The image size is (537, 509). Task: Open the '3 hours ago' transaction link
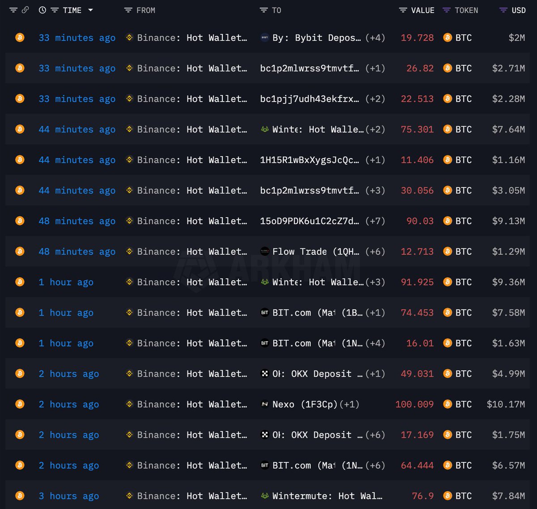pyautogui.click(x=68, y=496)
